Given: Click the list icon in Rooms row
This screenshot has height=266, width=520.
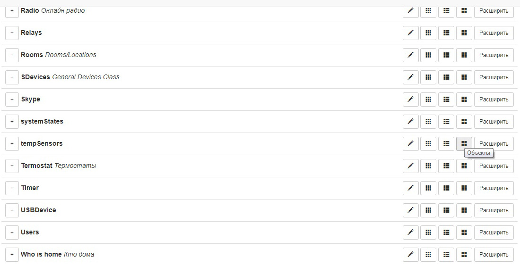Looking at the screenshot, I should pyautogui.click(x=446, y=55).
